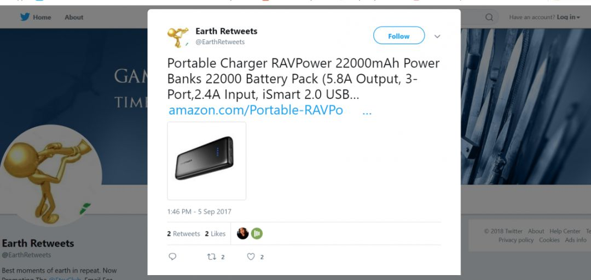591x280 pixels.
Task: Open the amazon.com/Portable-RAVPo link
Action: click(256, 110)
